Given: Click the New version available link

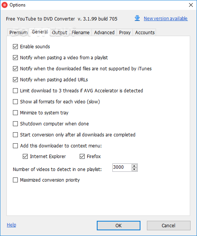Looking at the screenshot, I should click(x=166, y=19).
